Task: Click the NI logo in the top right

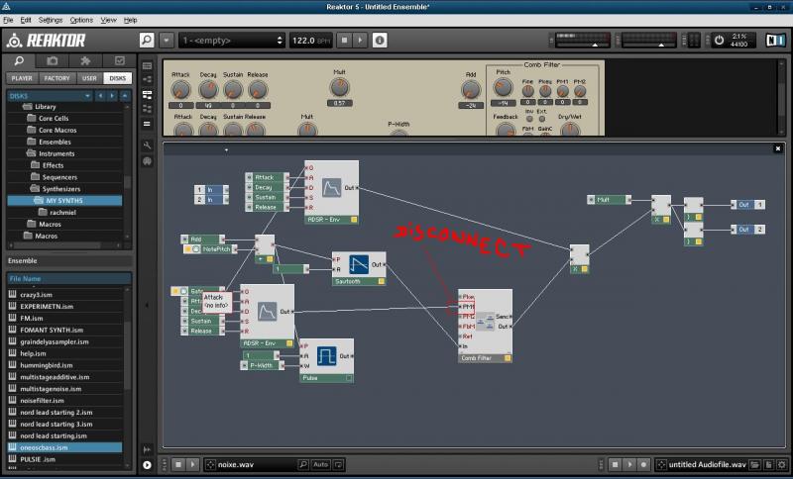Action: 775,41
